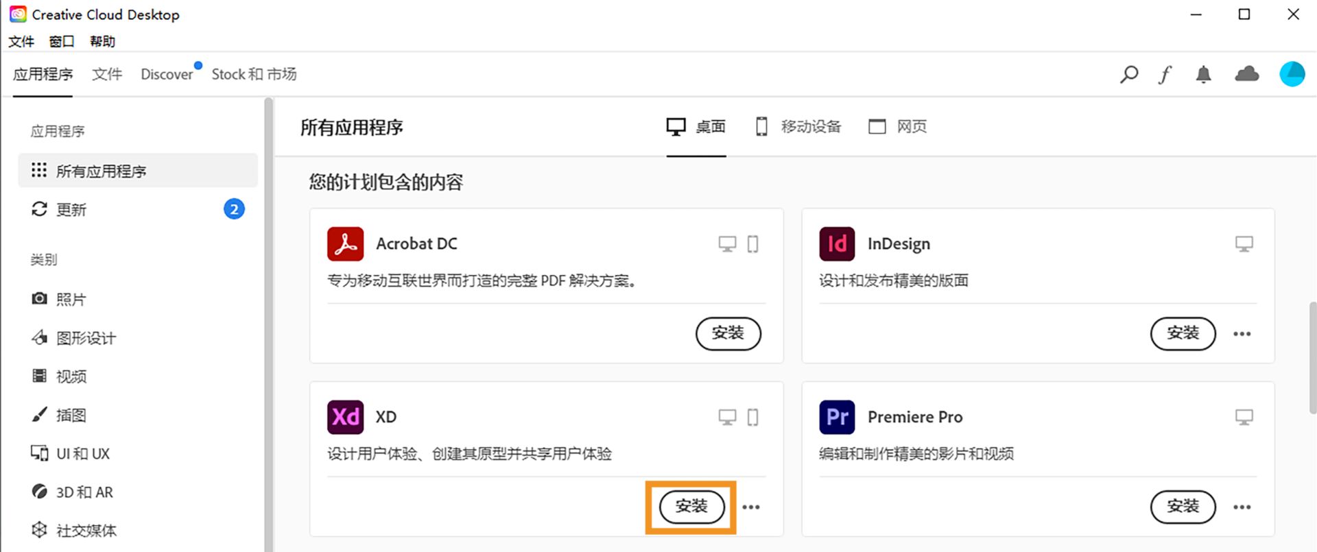Click the XD app icon

(345, 417)
